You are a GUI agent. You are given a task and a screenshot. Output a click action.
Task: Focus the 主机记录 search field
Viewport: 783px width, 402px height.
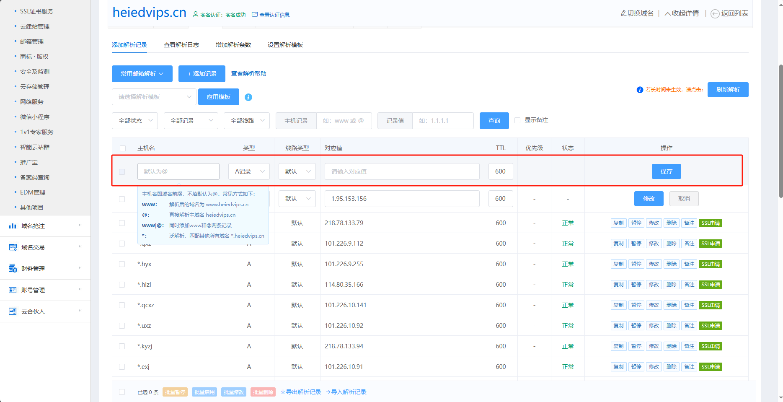click(344, 121)
